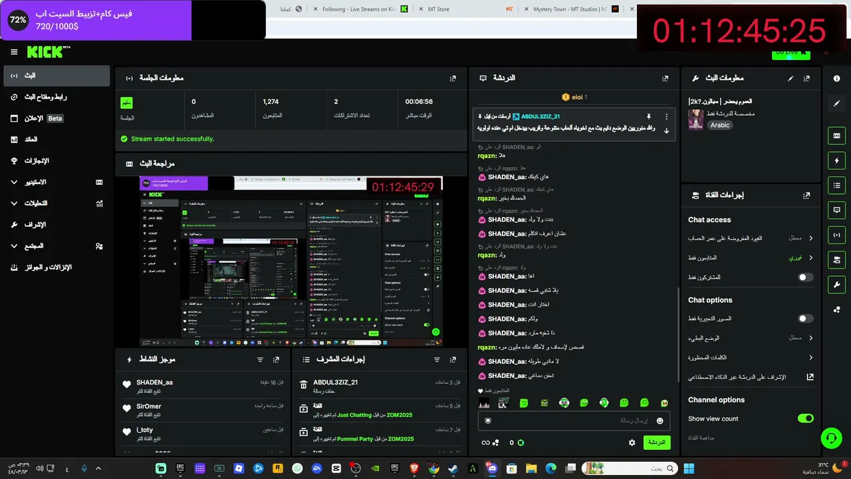Edit stream info with the pencil in معلومات البث

pyautogui.click(x=790, y=79)
